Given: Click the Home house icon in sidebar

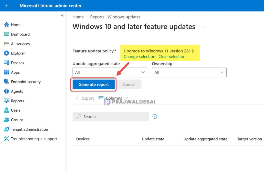Looking at the screenshot, I should click(x=6, y=25).
